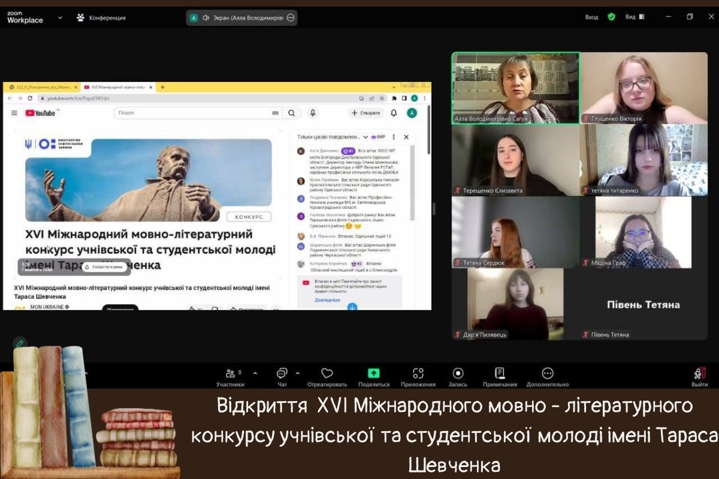Expand the arrow next to Участники
The height and width of the screenshot is (479, 719).
click(255, 373)
